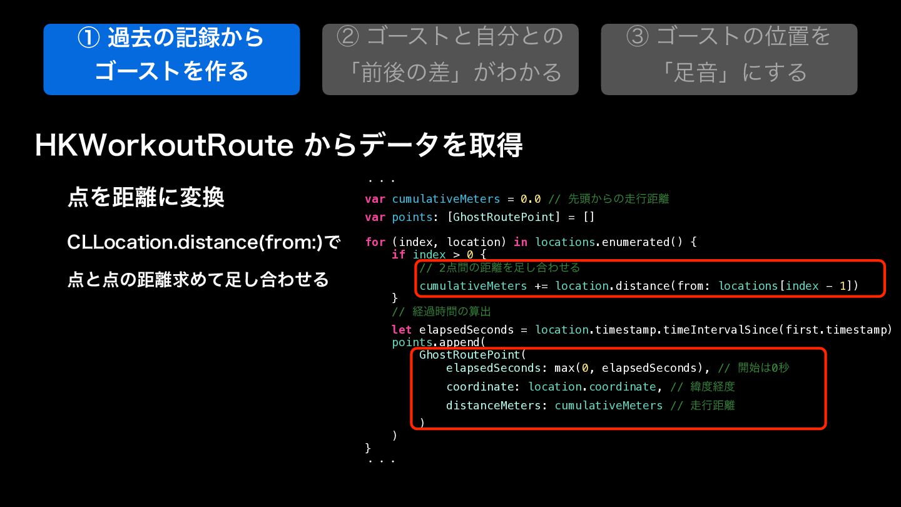Click the var points GhostRoutePoint declaration line
901x507 pixels.
(480, 217)
